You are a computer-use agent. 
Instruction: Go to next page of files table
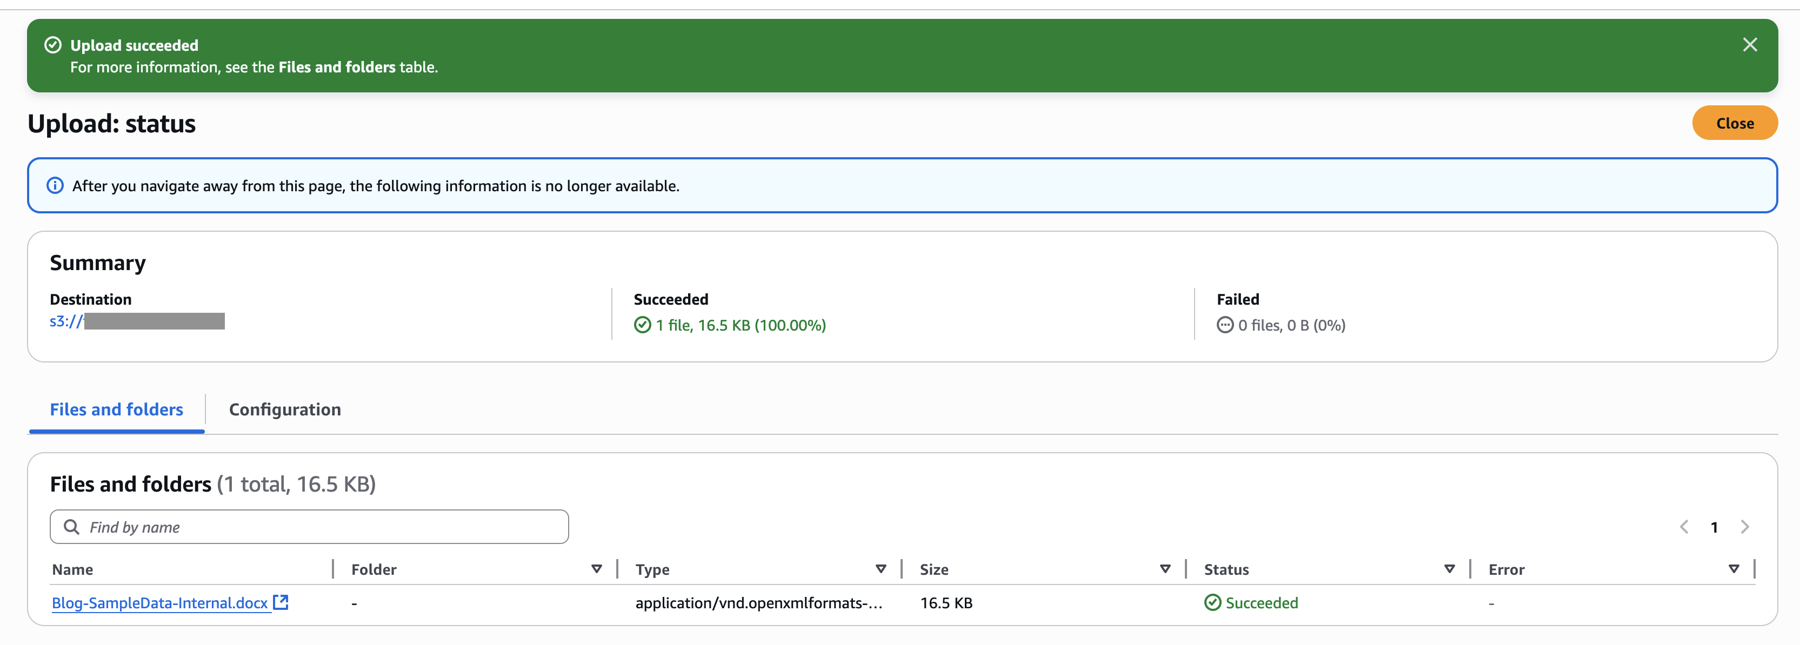pos(1745,527)
